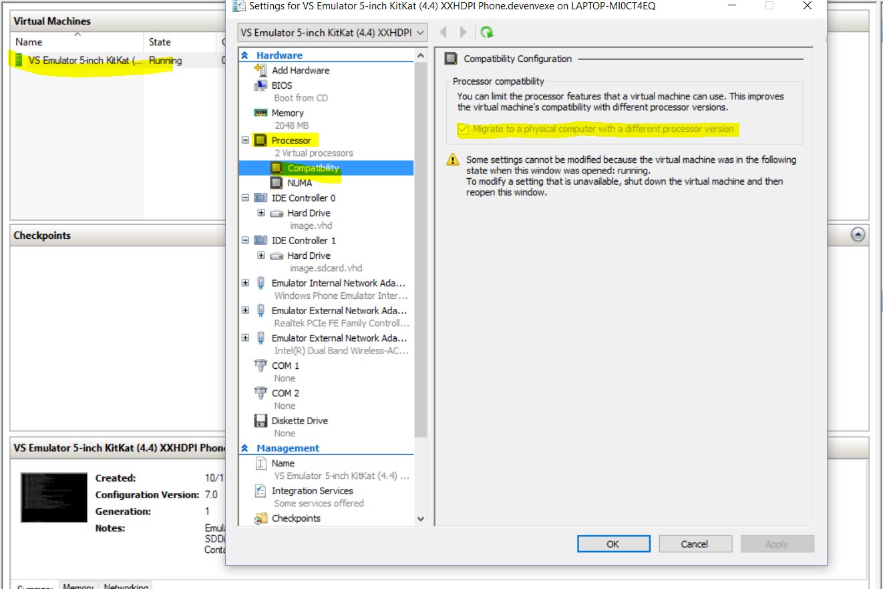Expand the Emulator Internal Network Adapter node

pyautogui.click(x=245, y=283)
